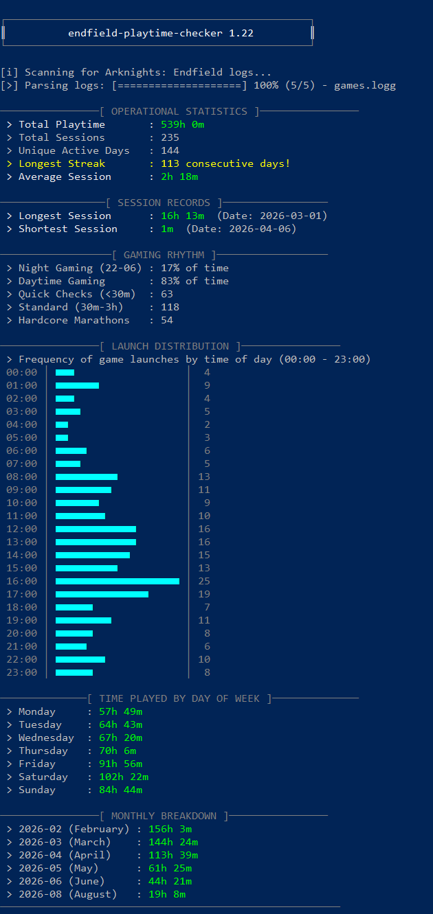Click the 'OPERATIONAL STATISTICS' section header

(179, 111)
